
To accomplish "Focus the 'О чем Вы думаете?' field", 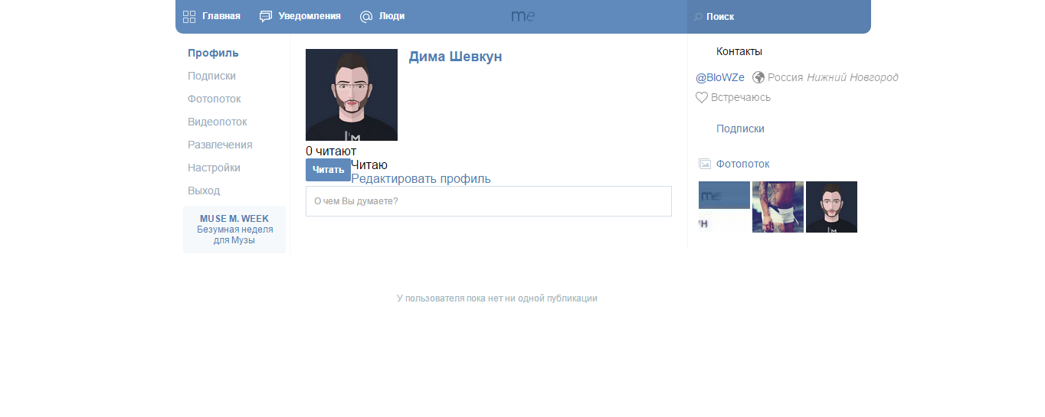I will tap(489, 201).
